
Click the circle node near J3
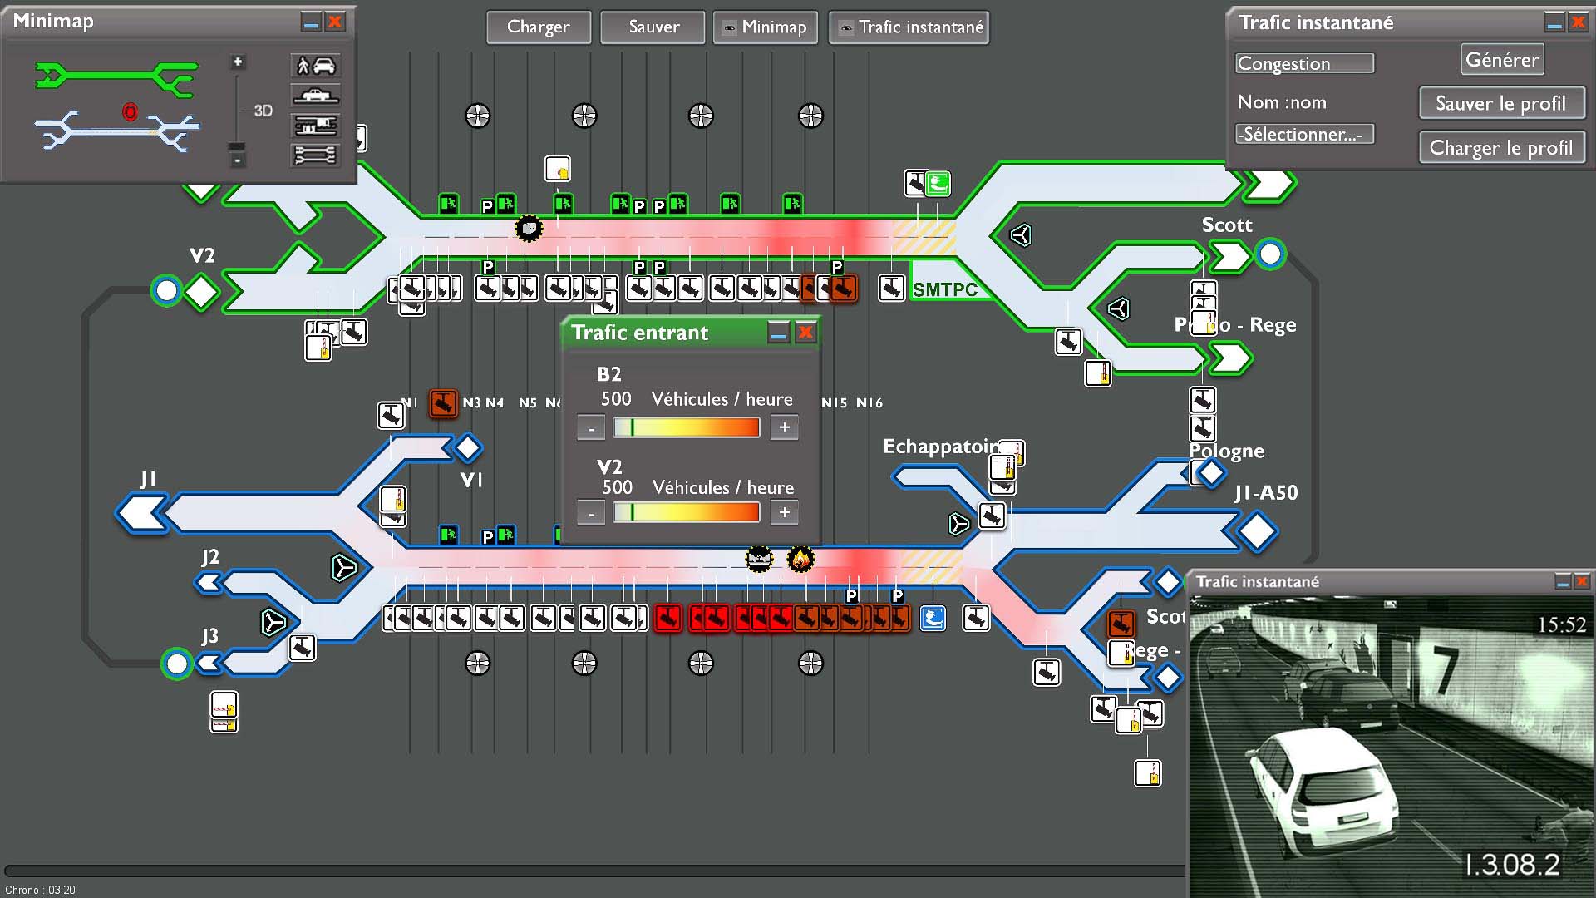[176, 664]
